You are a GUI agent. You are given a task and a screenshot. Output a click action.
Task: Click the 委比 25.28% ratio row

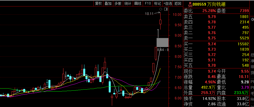[216, 11]
